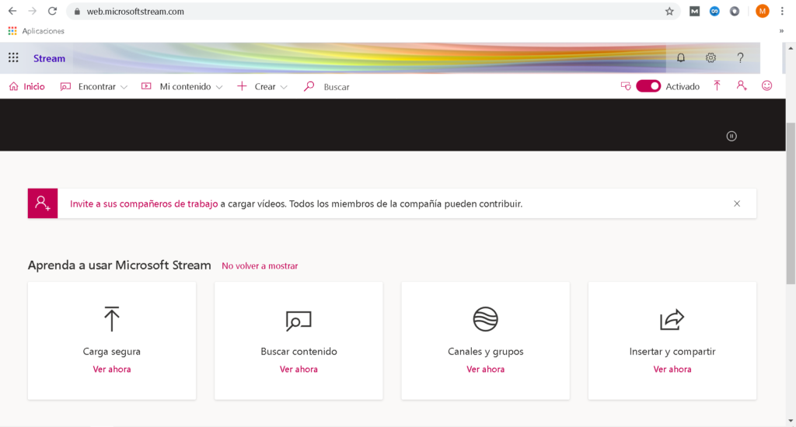Click the Buscar contenido card icon

(x=298, y=321)
